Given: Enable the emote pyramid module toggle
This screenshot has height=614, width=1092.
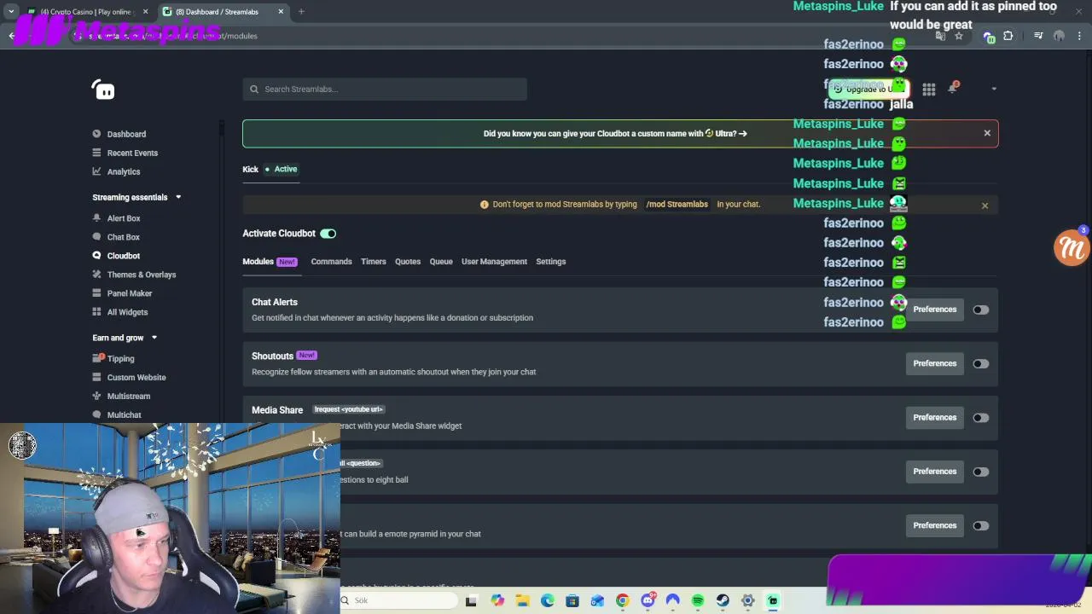Looking at the screenshot, I should click(x=980, y=526).
